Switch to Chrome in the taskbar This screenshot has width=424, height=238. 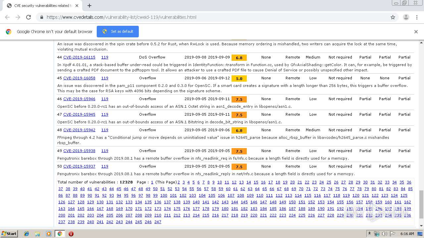[x=60, y=234]
